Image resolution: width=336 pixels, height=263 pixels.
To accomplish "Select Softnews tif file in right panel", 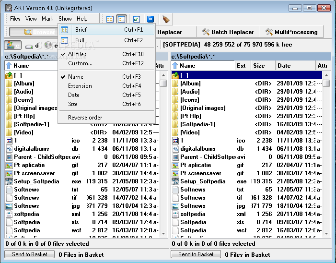I will pyautogui.click(x=247, y=198).
